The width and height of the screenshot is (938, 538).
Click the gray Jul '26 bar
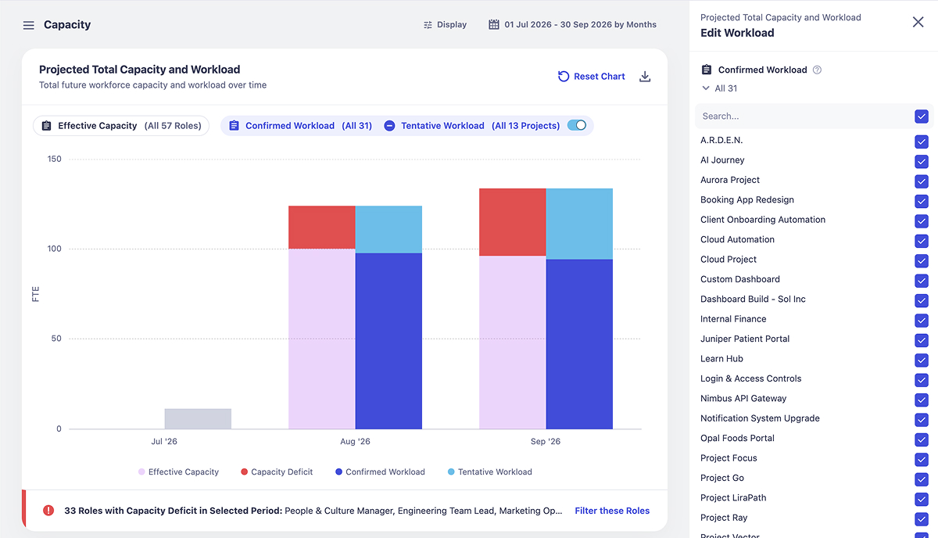coord(198,418)
